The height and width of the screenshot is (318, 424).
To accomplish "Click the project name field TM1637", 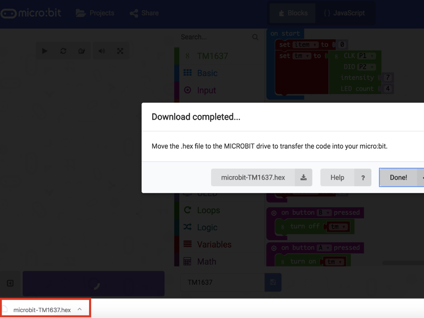I will (222, 282).
